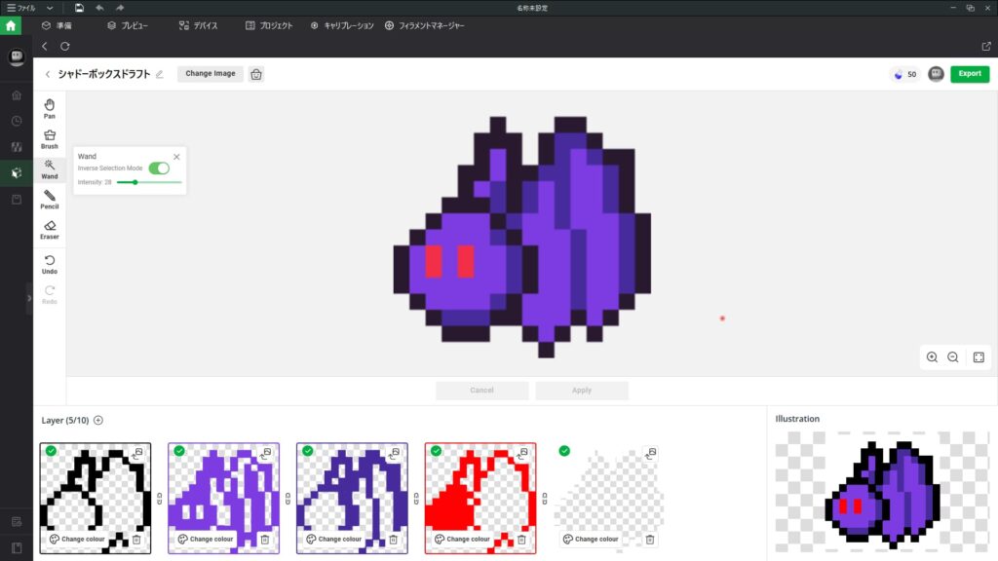Toggle checkmark on light purple layer
The image size is (998, 561).
coord(179,451)
